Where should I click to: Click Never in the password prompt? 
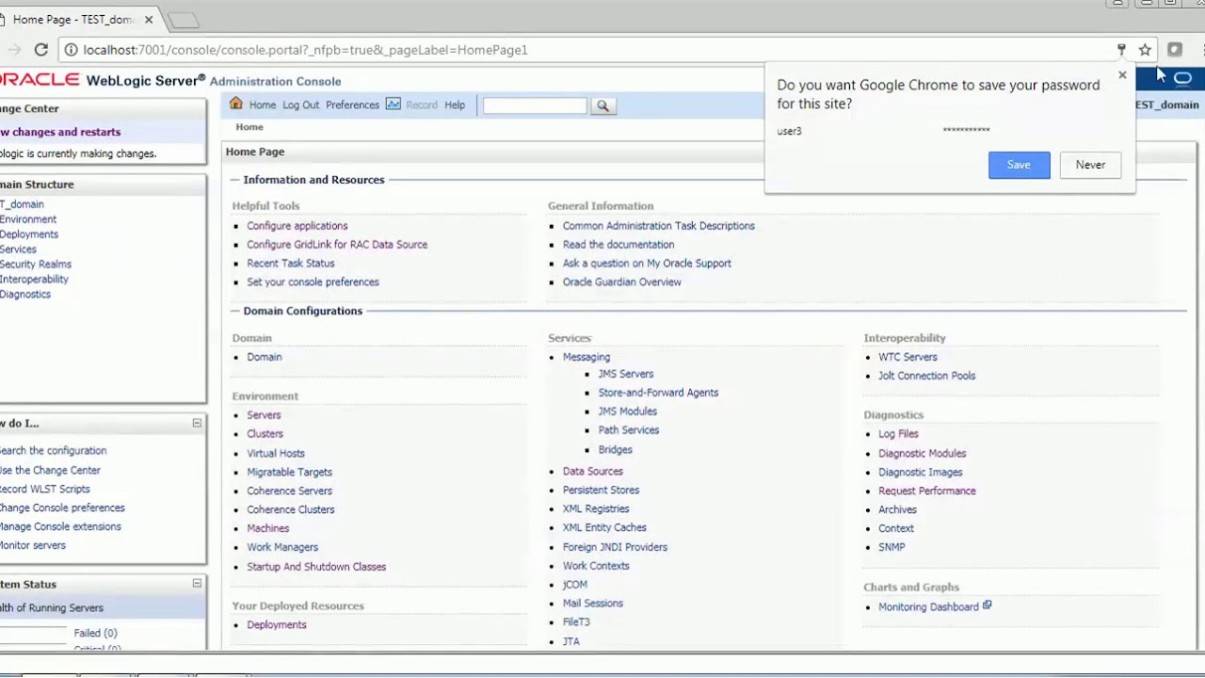[1090, 165]
